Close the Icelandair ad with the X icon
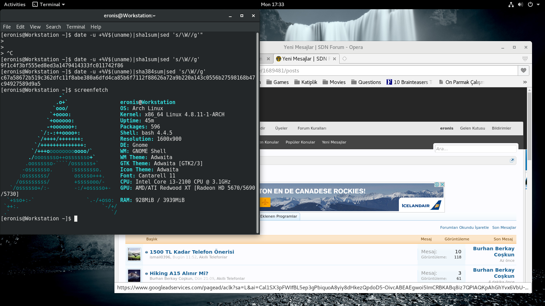 pyautogui.click(x=442, y=184)
